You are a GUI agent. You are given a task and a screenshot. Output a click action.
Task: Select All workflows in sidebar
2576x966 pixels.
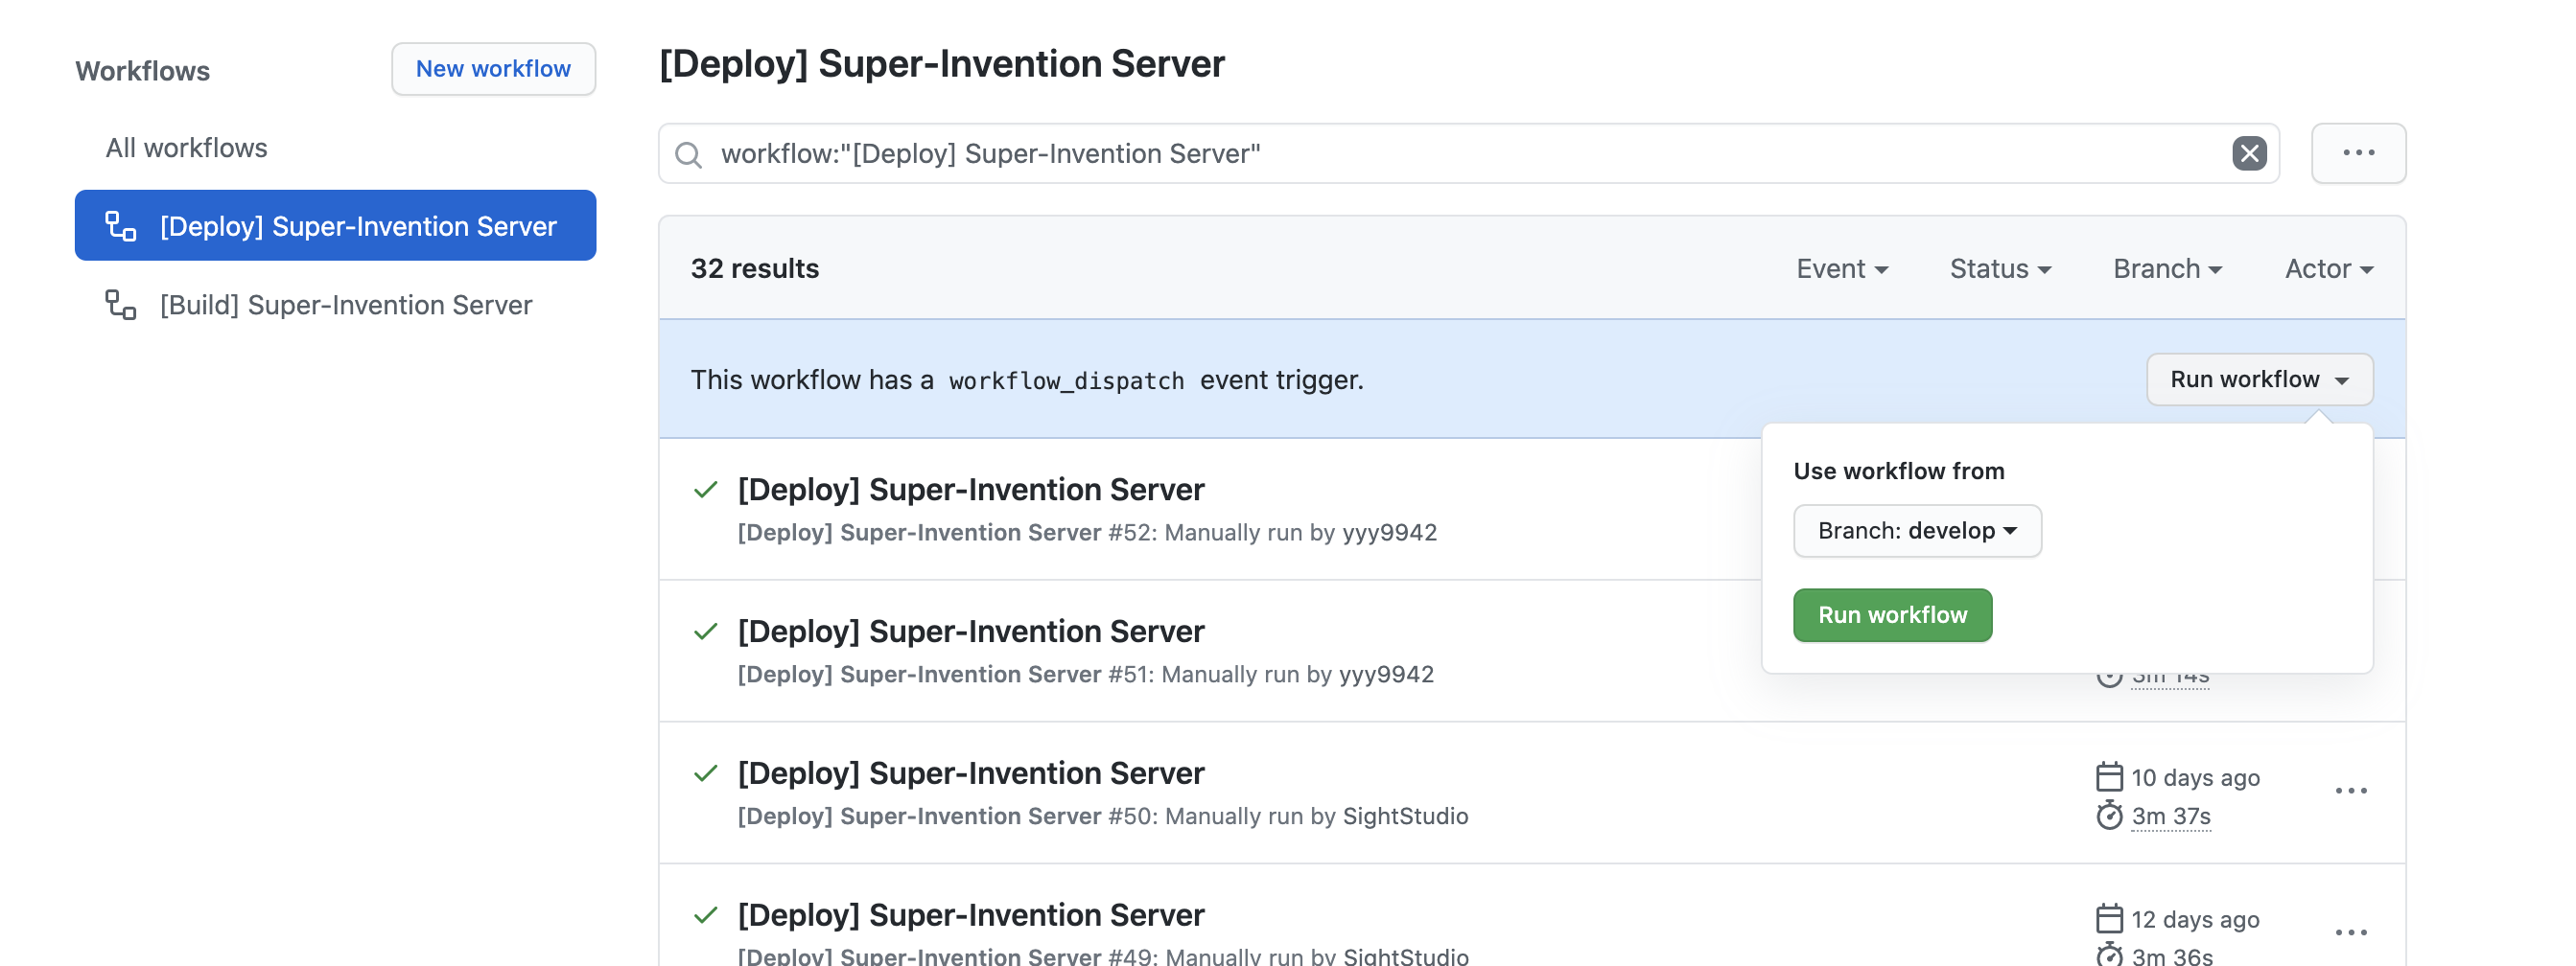(187, 148)
